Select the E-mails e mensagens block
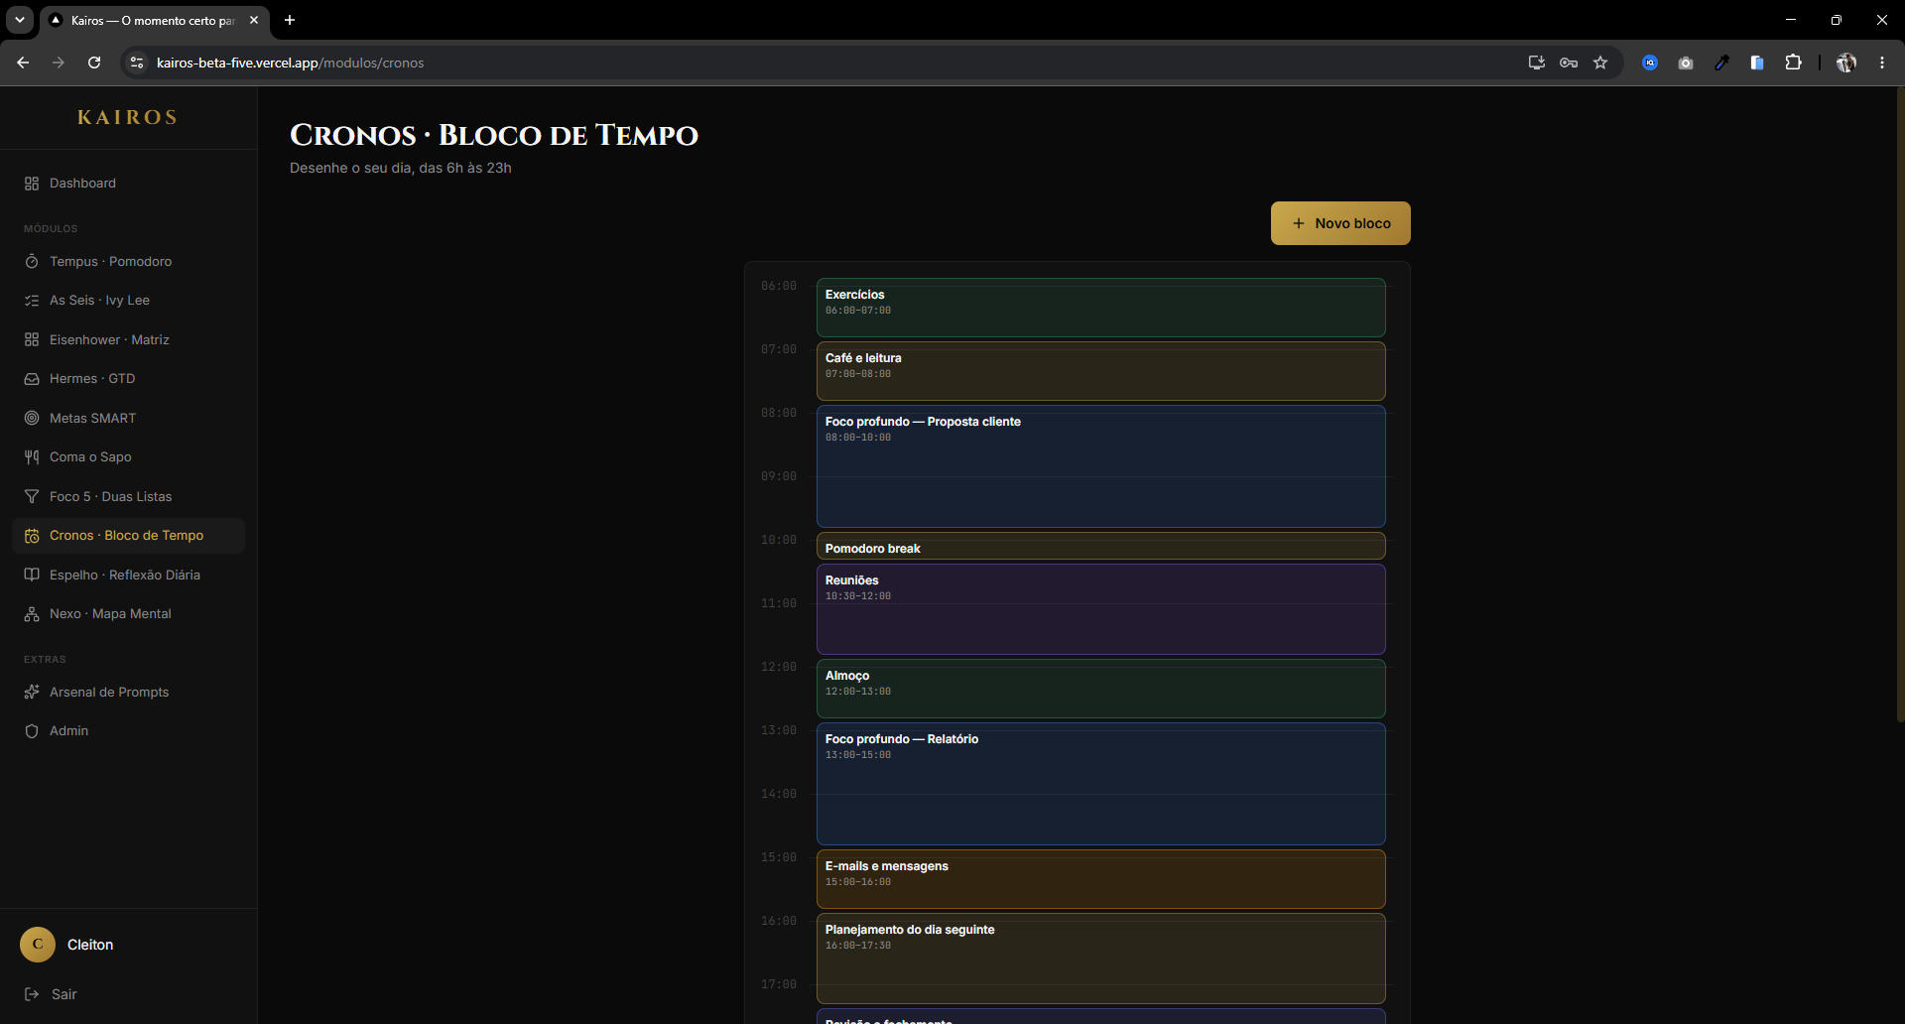Viewport: 1905px width, 1024px height. pyautogui.click(x=1100, y=879)
